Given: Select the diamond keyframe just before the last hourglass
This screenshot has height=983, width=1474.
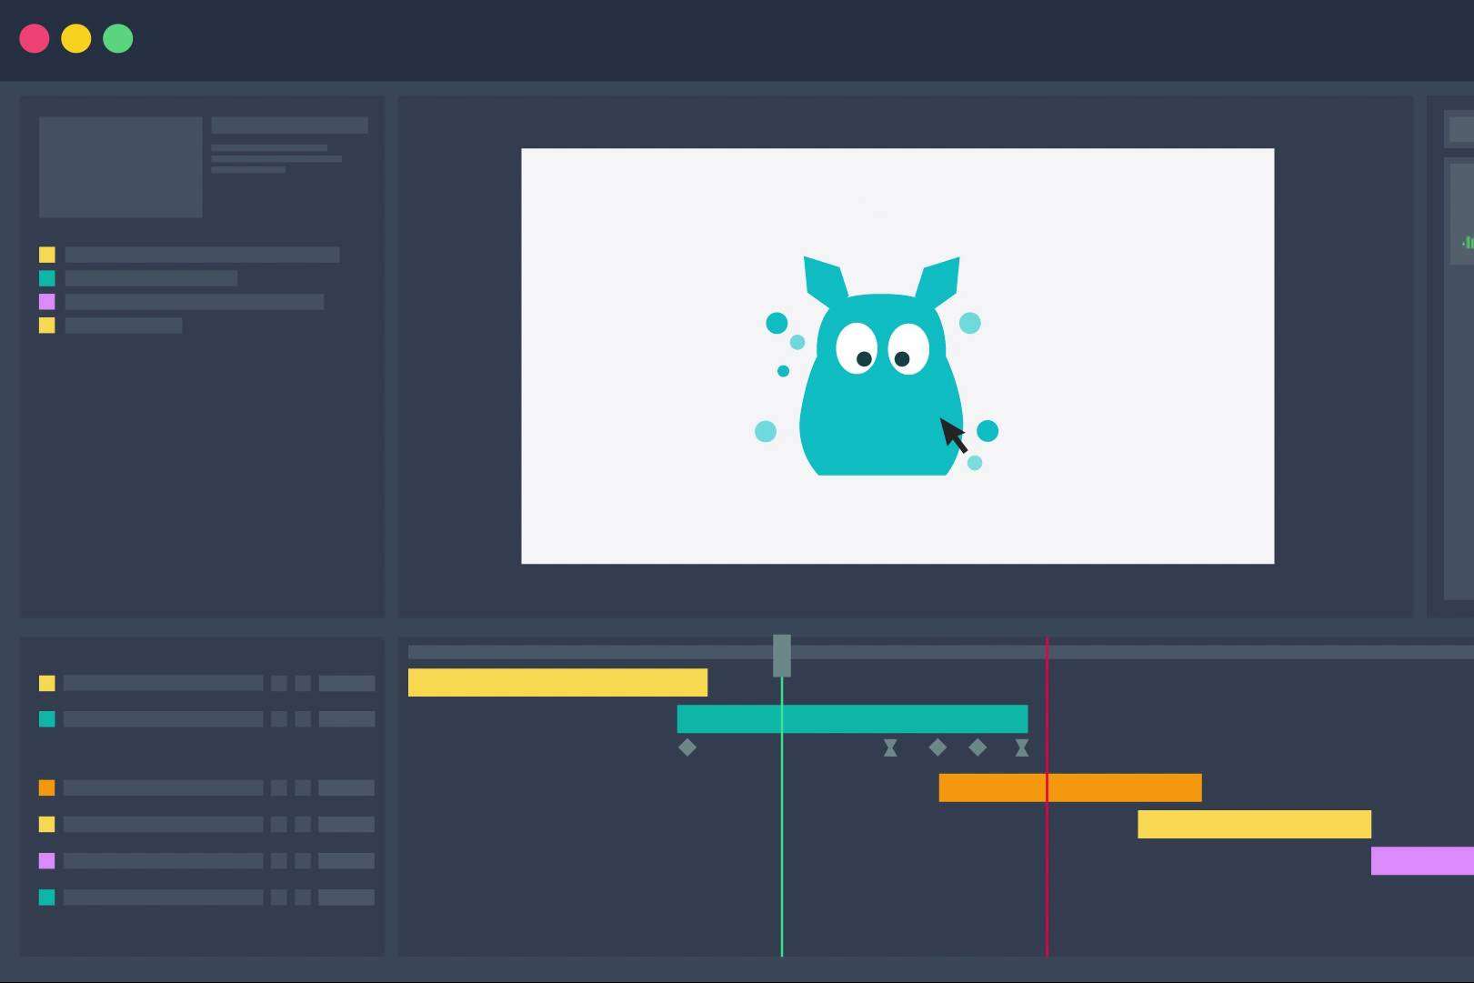Looking at the screenshot, I should pyautogui.click(x=978, y=747).
